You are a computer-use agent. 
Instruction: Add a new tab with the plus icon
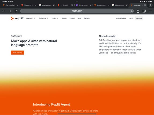coord(151,5)
